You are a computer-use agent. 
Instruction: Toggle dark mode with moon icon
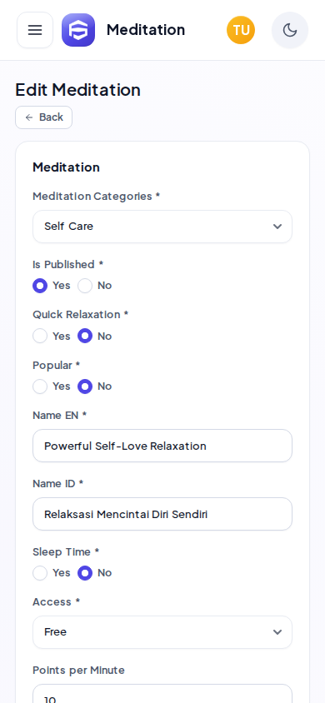point(290,30)
